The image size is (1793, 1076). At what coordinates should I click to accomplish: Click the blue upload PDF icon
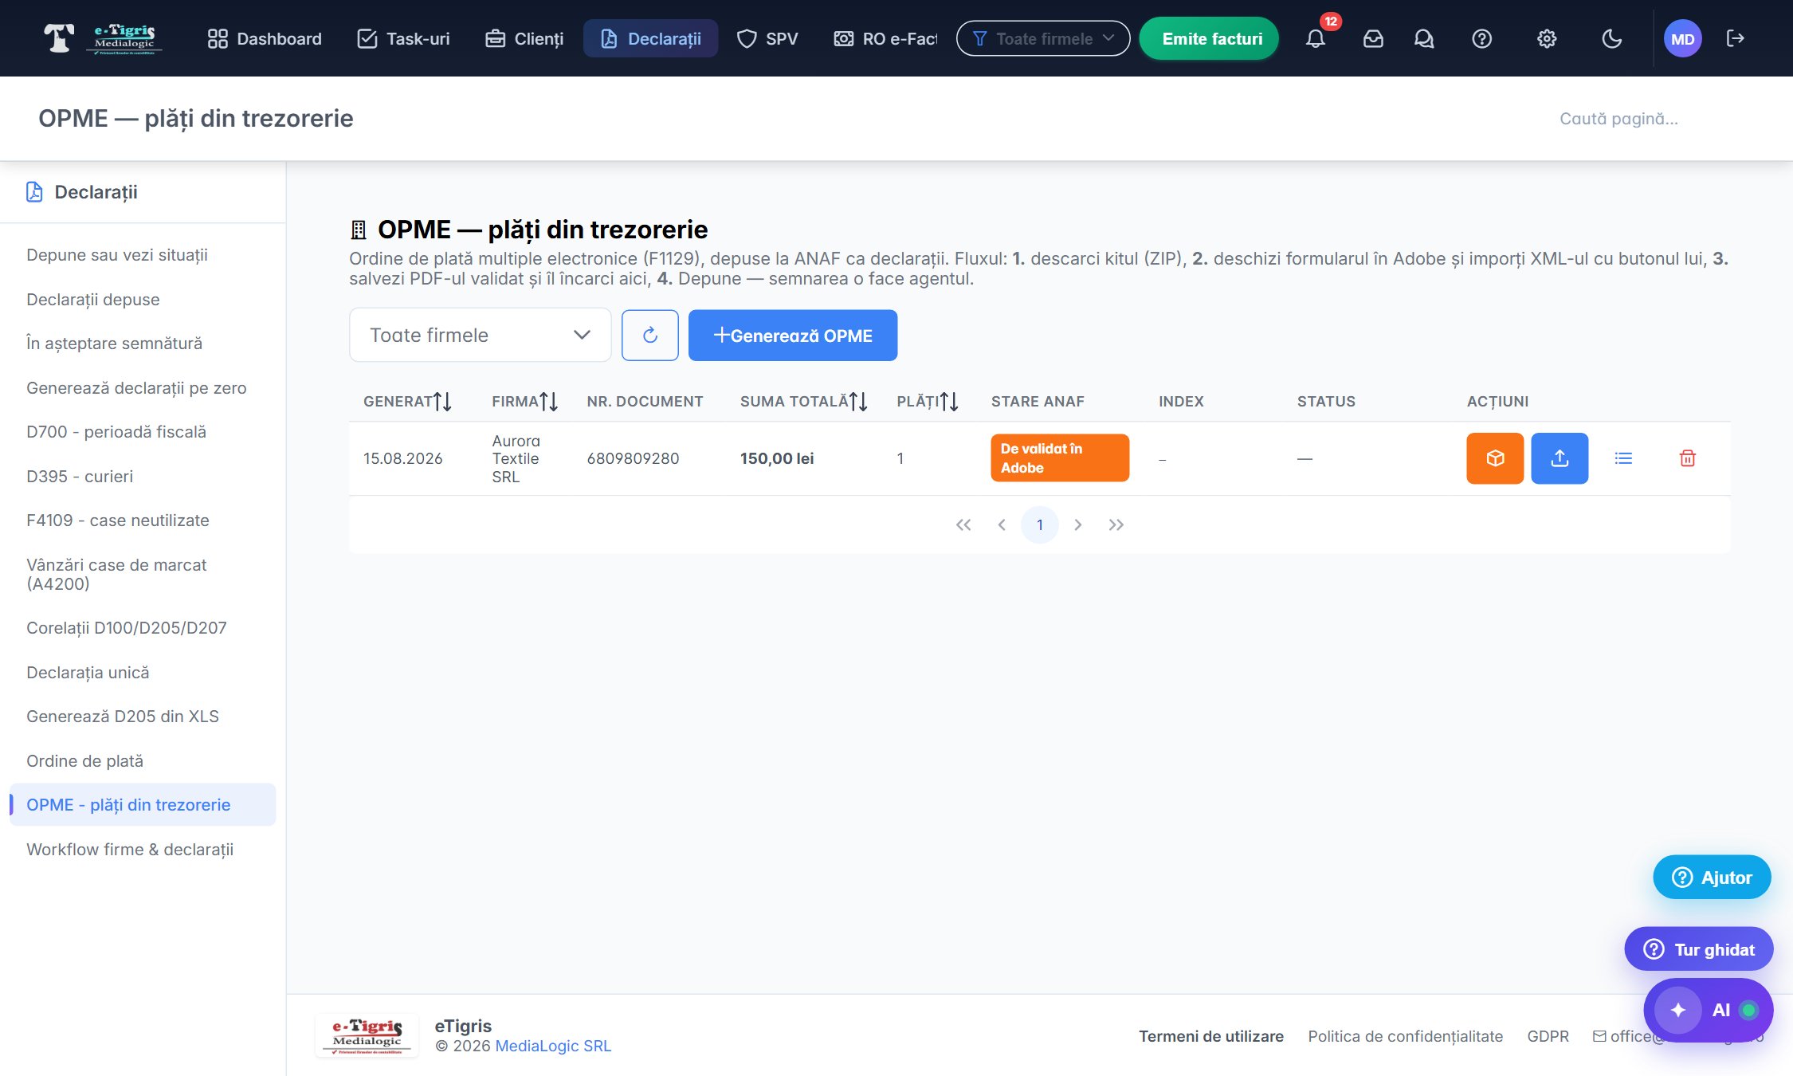click(1560, 458)
